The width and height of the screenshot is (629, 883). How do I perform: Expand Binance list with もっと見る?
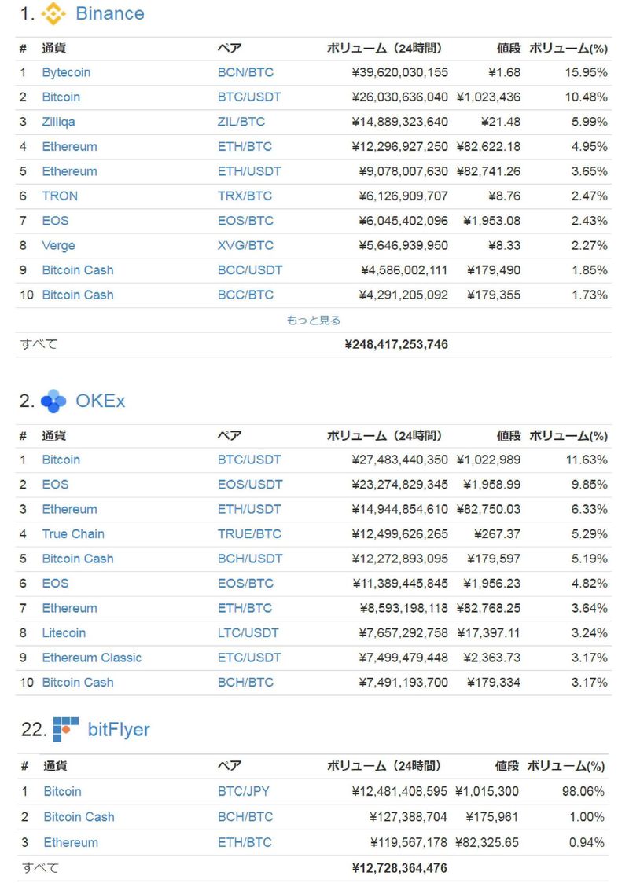(314, 321)
